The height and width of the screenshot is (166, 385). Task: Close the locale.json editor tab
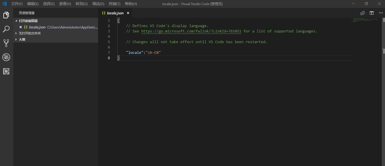(128, 13)
